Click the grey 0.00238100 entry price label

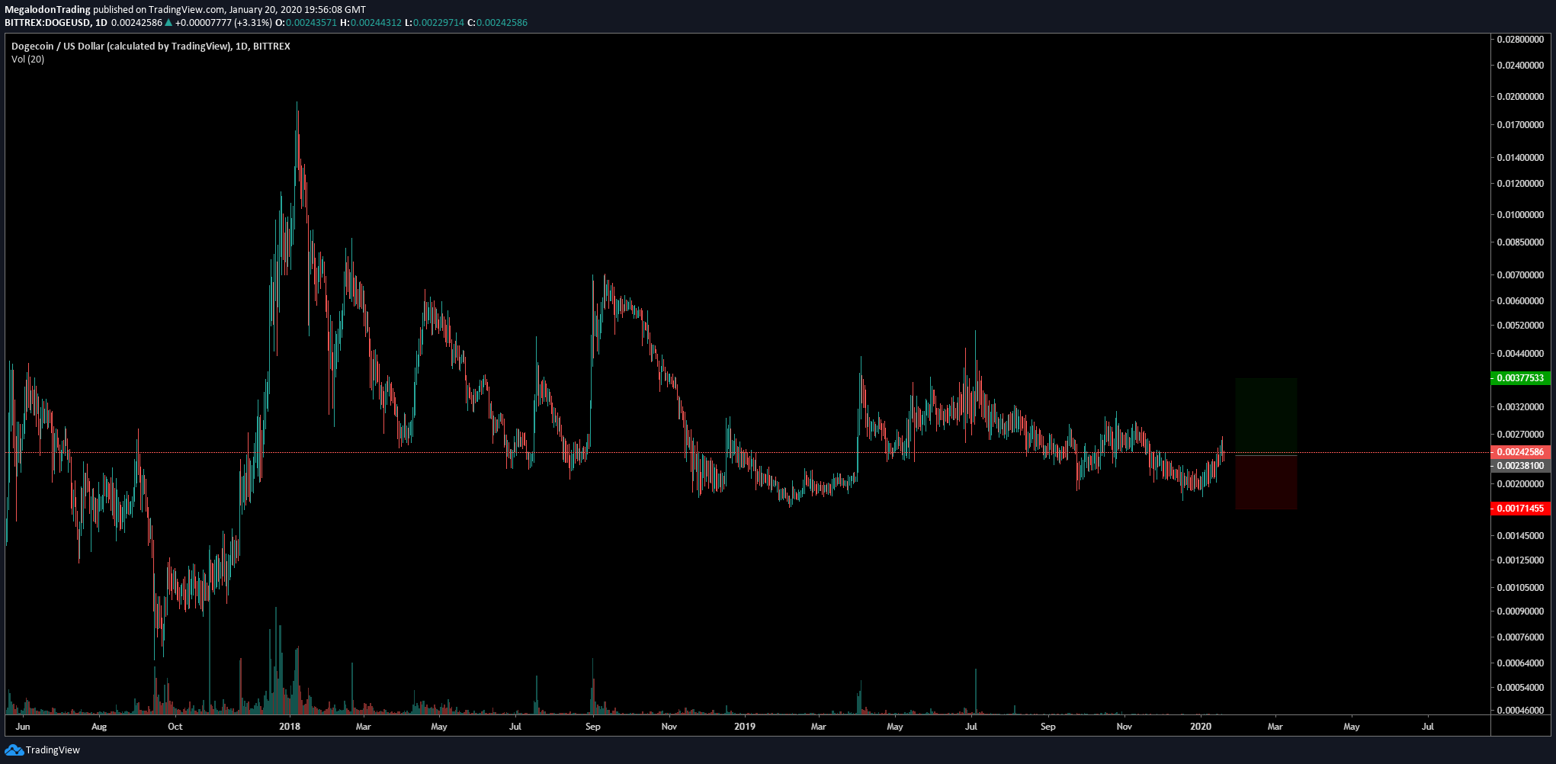1519,466
